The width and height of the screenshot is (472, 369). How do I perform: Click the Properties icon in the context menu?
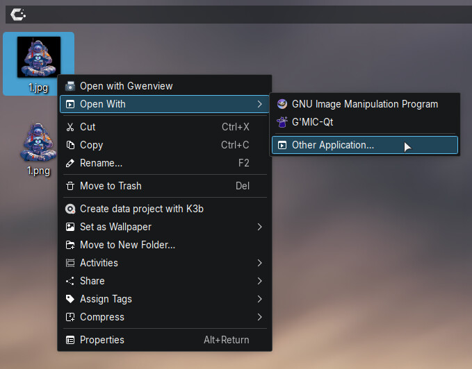coord(70,340)
